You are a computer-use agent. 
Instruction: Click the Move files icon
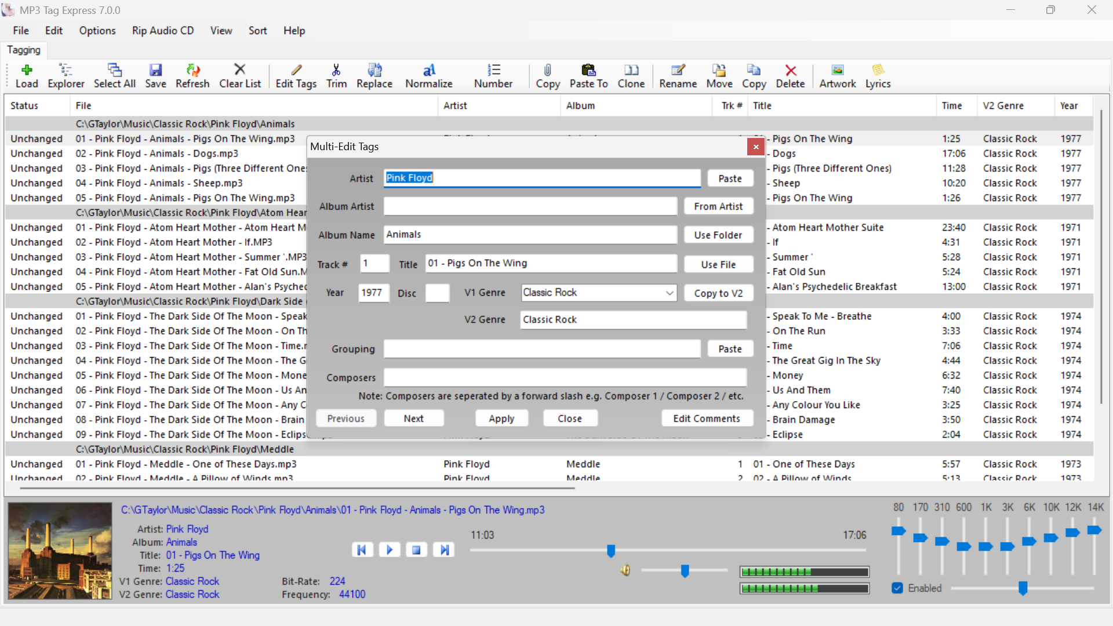pyautogui.click(x=719, y=76)
